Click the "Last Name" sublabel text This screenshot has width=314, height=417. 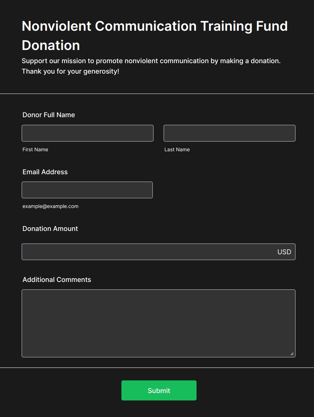tap(177, 150)
